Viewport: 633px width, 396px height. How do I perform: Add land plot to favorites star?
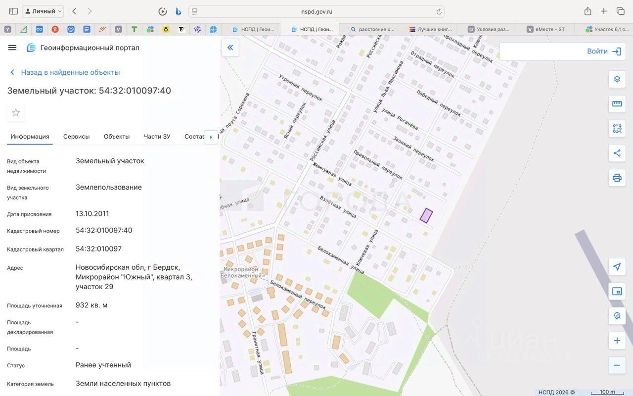(x=16, y=113)
